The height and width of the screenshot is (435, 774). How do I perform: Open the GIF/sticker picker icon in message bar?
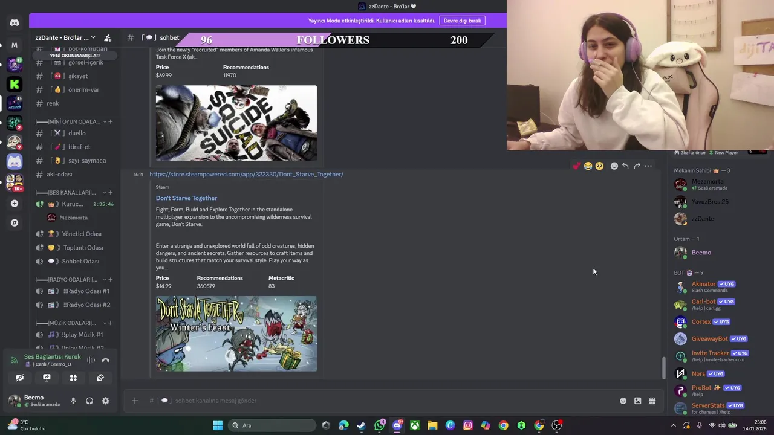tap(637, 401)
